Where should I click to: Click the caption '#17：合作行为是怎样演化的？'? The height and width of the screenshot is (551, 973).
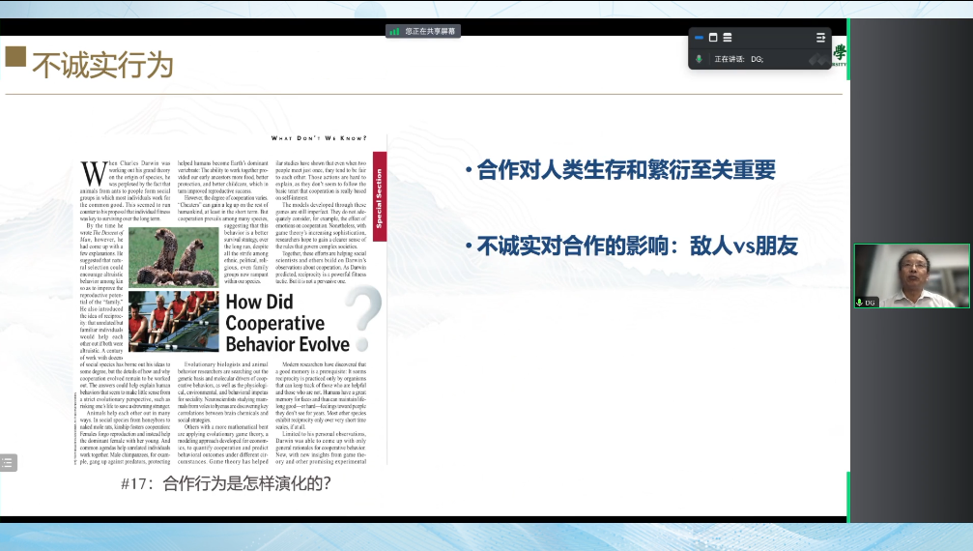point(227,483)
